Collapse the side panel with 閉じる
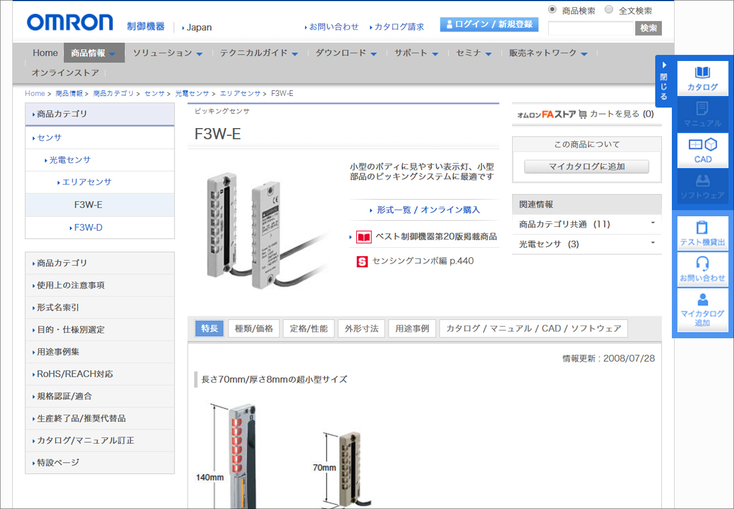 (664, 81)
